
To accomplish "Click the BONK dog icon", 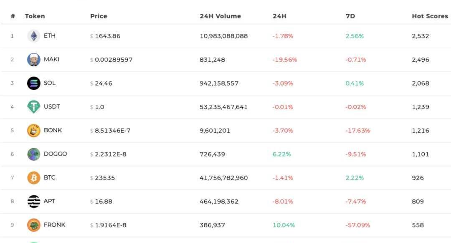I will [x=34, y=130].
